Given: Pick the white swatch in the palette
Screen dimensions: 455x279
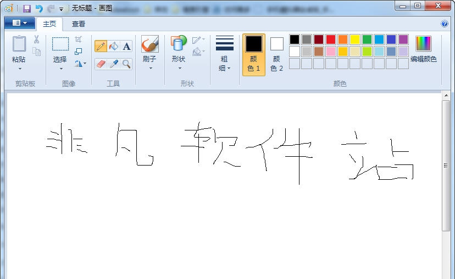Looking at the screenshot, I should [294, 52].
